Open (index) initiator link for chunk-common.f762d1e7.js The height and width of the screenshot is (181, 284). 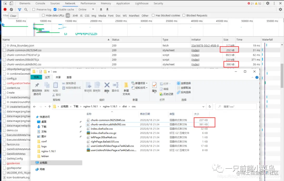point(195,55)
